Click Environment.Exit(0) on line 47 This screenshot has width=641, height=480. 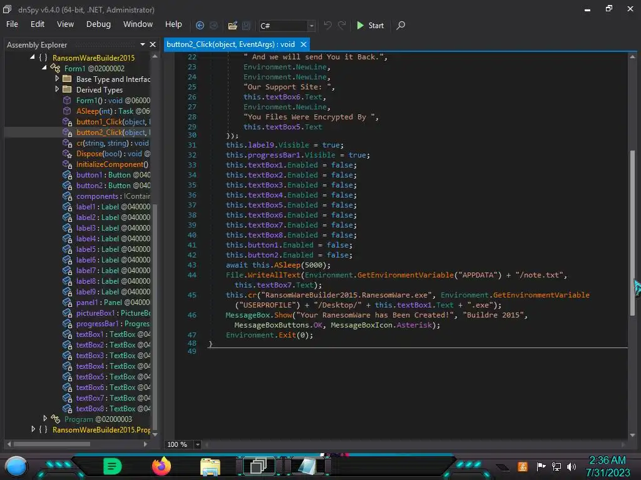pos(269,335)
